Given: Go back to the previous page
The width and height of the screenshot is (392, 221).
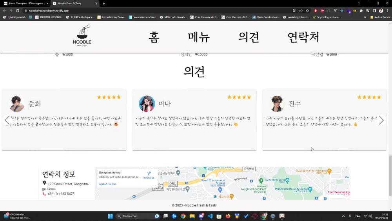Looking at the screenshot, I should coord(4,11).
